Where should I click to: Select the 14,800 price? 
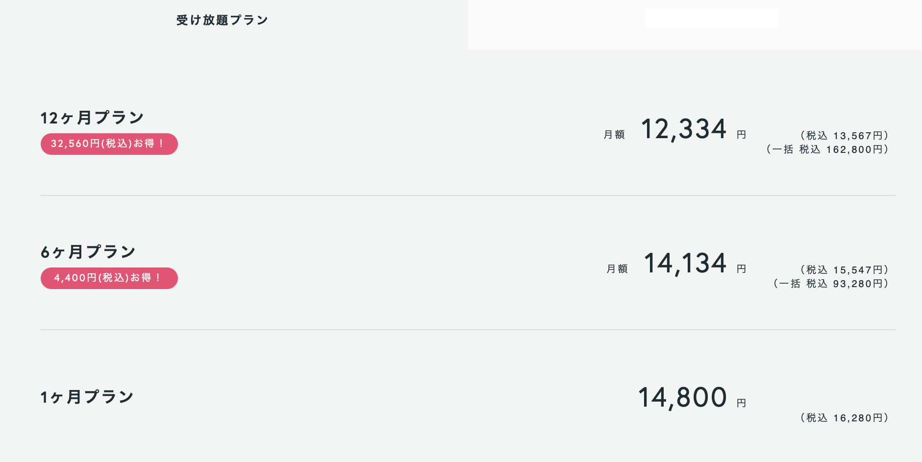682,398
